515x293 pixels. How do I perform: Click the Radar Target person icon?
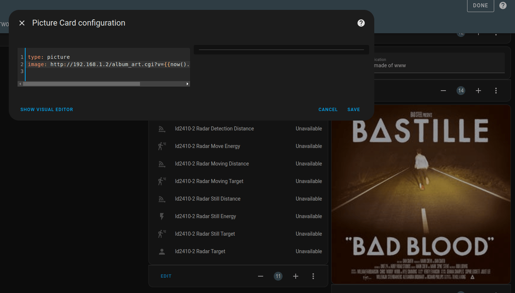click(162, 251)
